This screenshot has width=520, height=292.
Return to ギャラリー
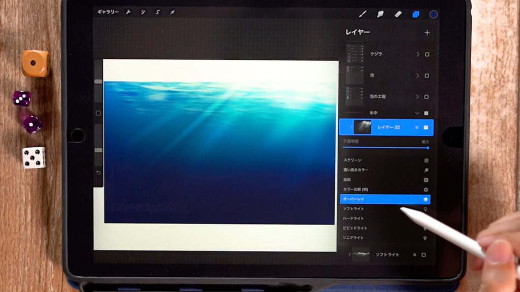point(108,12)
